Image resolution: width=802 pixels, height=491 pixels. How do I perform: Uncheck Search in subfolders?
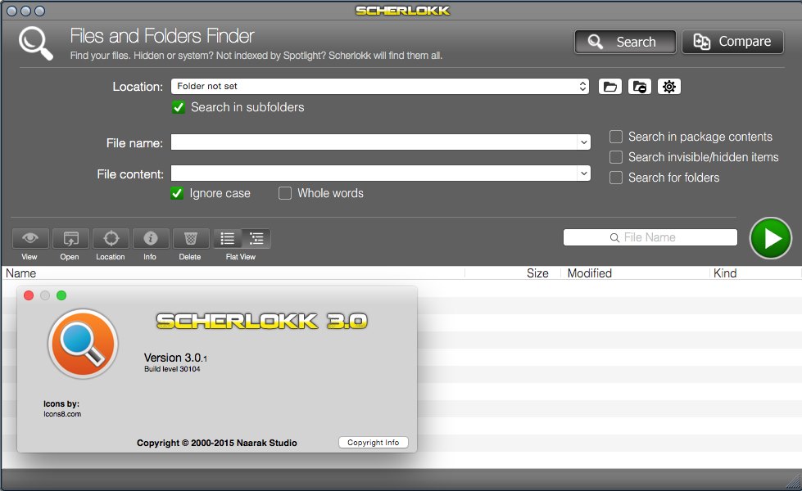pyautogui.click(x=178, y=107)
